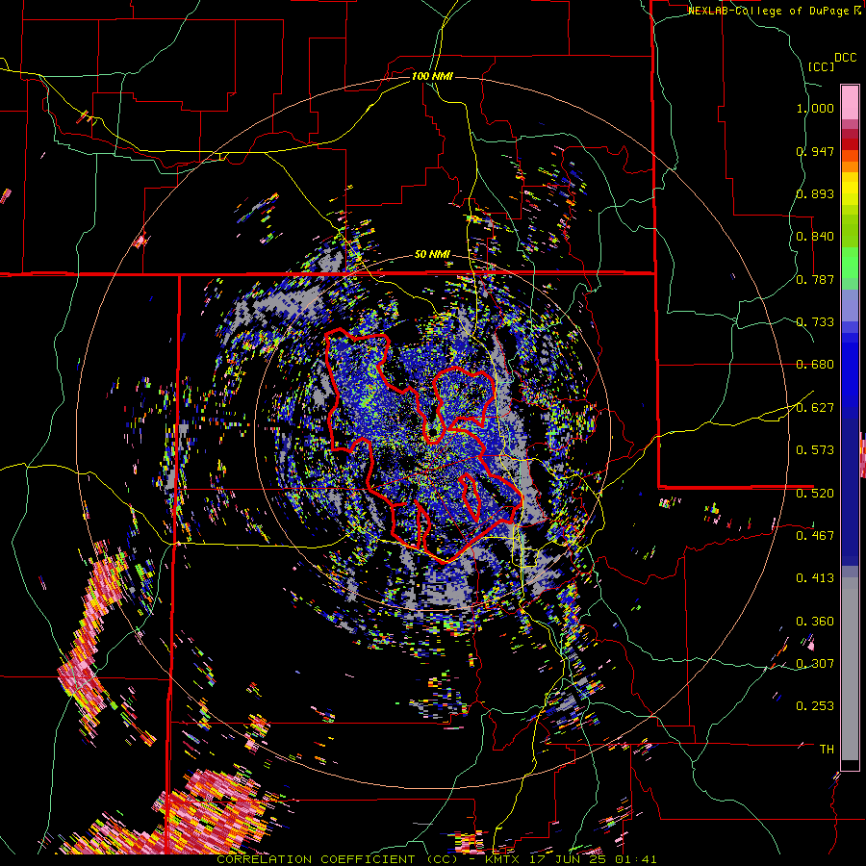
Task: Click the 0.787 legend value
Action: [x=815, y=279]
